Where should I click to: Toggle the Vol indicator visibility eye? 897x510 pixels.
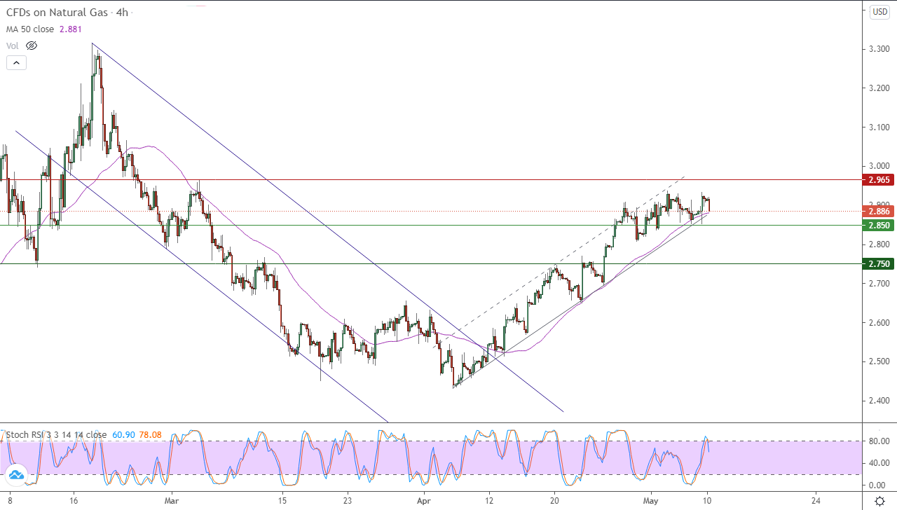point(32,46)
